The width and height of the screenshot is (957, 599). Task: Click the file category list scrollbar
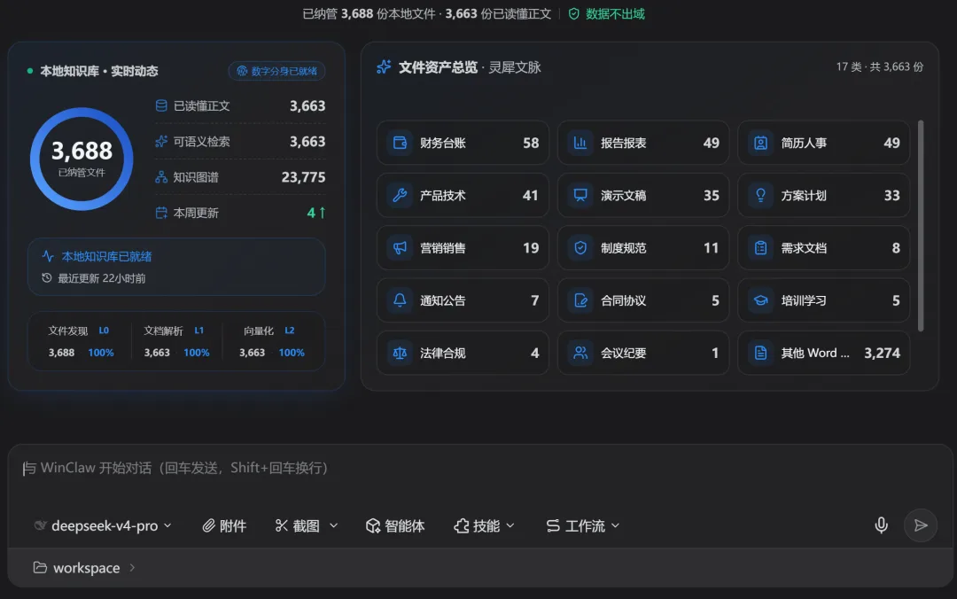(921, 226)
